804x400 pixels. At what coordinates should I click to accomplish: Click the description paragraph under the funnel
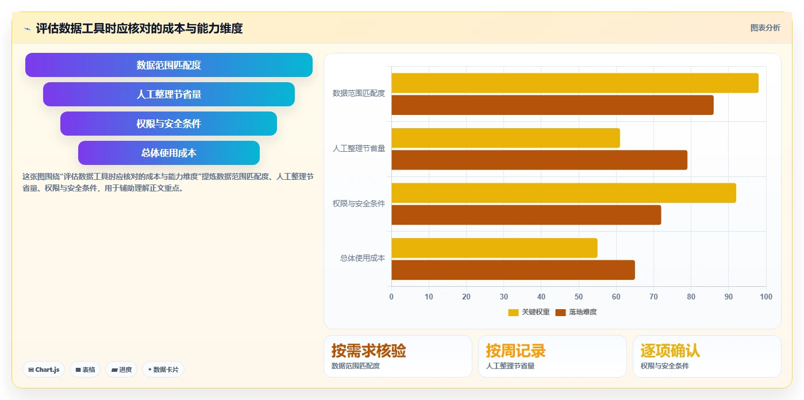click(168, 182)
